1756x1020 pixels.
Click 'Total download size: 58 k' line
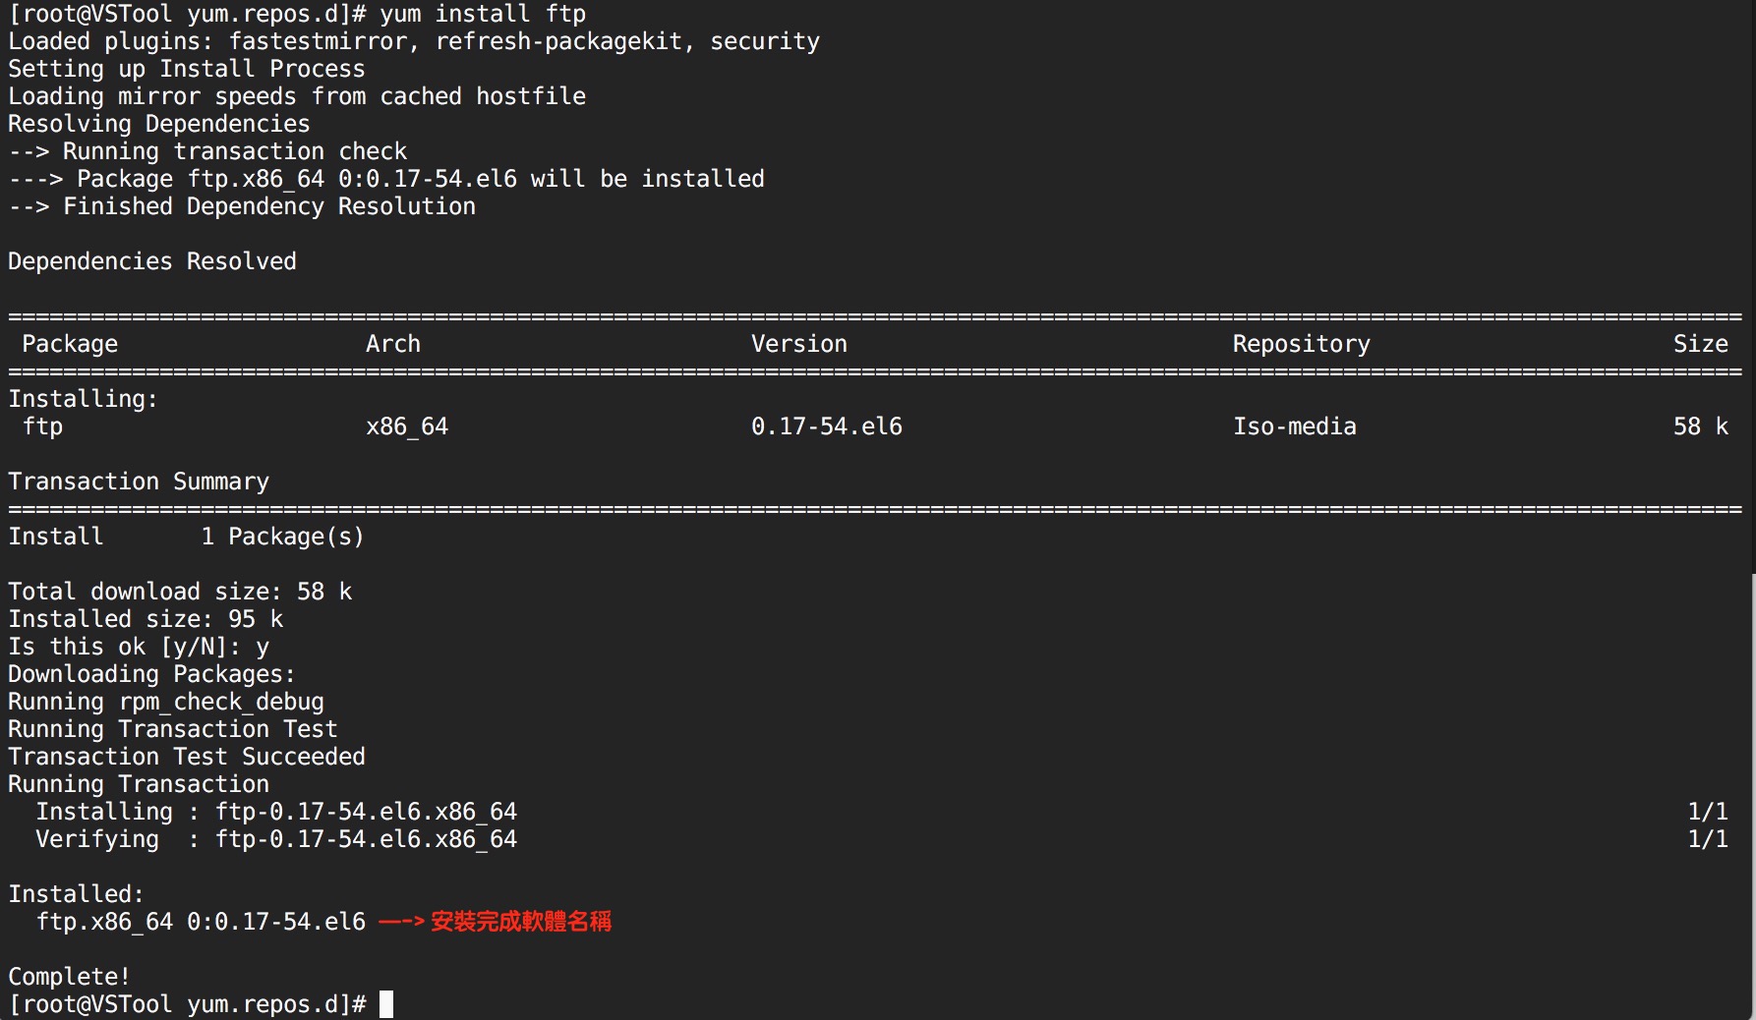tap(180, 592)
